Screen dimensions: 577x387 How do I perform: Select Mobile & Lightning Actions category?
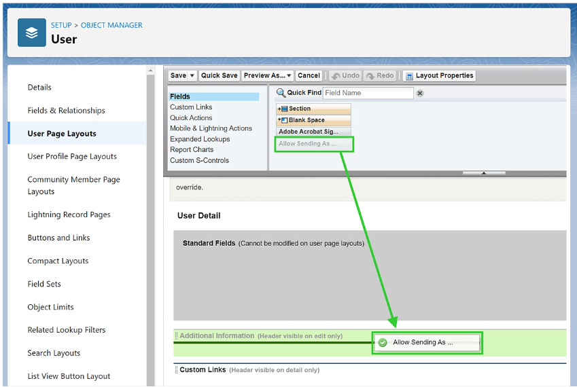click(x=211, y=128)
